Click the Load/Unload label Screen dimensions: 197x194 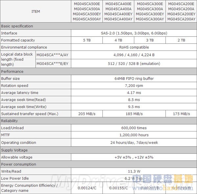[x=12, y=128]
